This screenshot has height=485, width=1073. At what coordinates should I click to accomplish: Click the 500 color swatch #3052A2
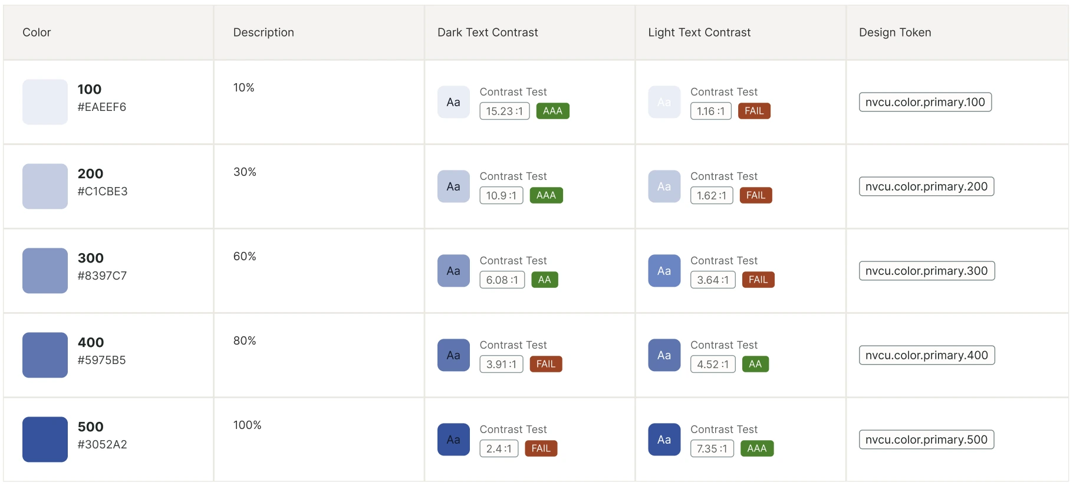pyautogui.click(x=45, y=440)
